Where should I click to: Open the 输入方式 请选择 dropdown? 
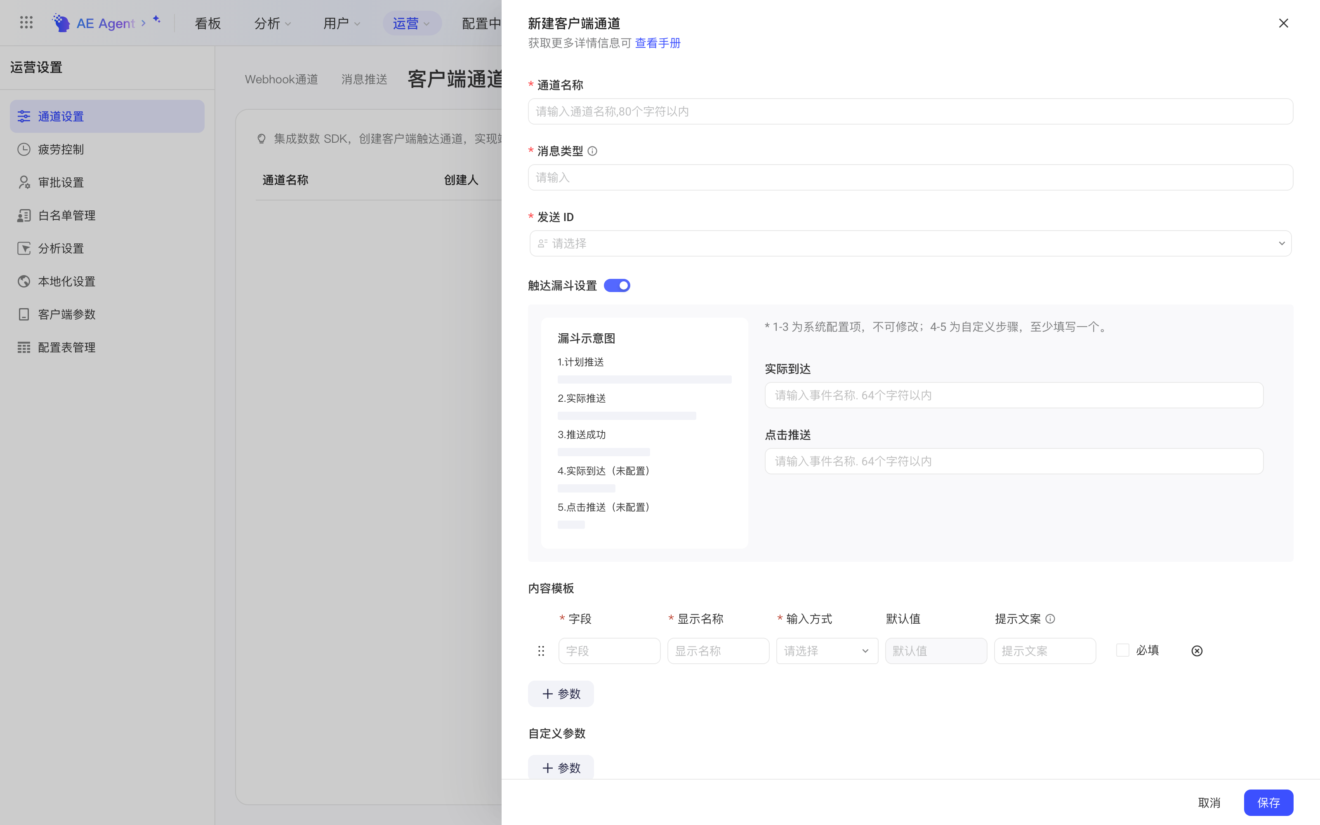pos(827,651)
